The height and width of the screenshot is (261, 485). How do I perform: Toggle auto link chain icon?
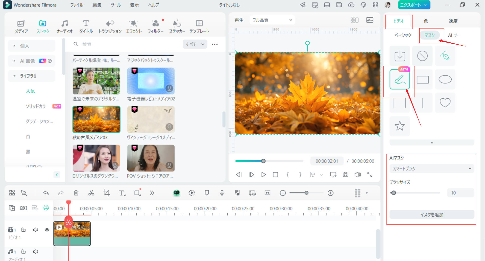point(23,208)
